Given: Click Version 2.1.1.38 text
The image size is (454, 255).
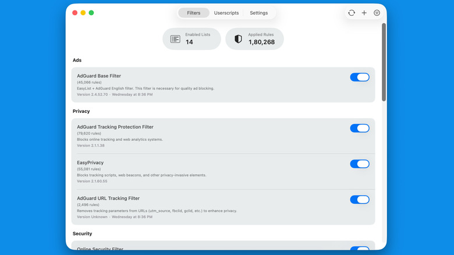Looking at the screenshot, I should tap(91, 146).
